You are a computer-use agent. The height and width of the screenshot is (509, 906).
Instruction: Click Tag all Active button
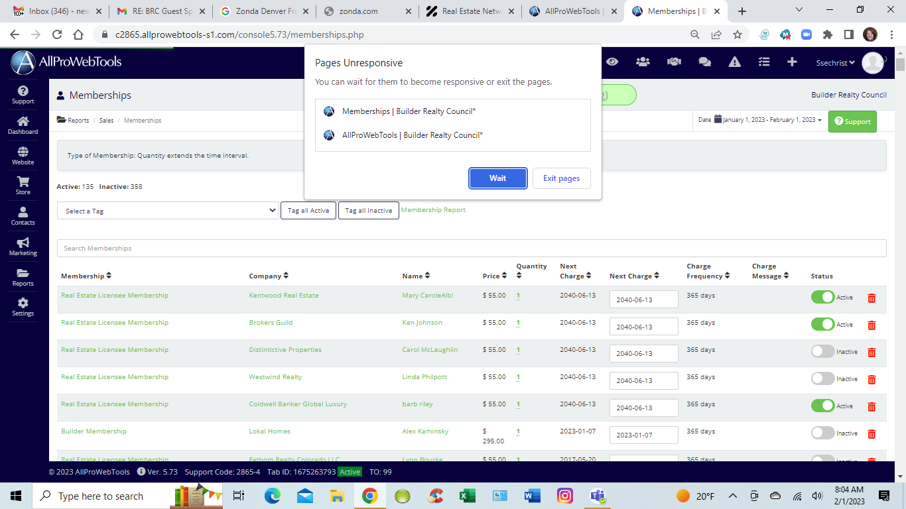[308, 211]
